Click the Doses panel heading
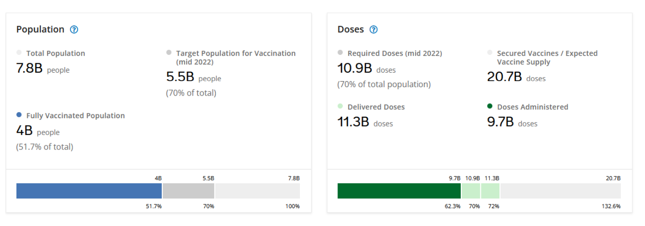 [x=350, y=29]
